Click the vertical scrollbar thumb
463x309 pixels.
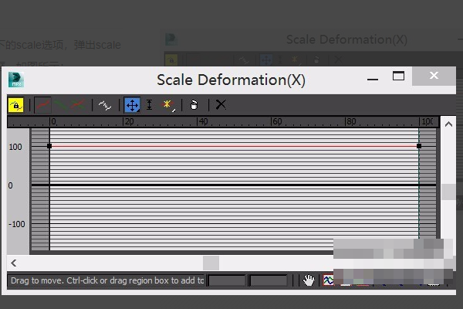448,192
